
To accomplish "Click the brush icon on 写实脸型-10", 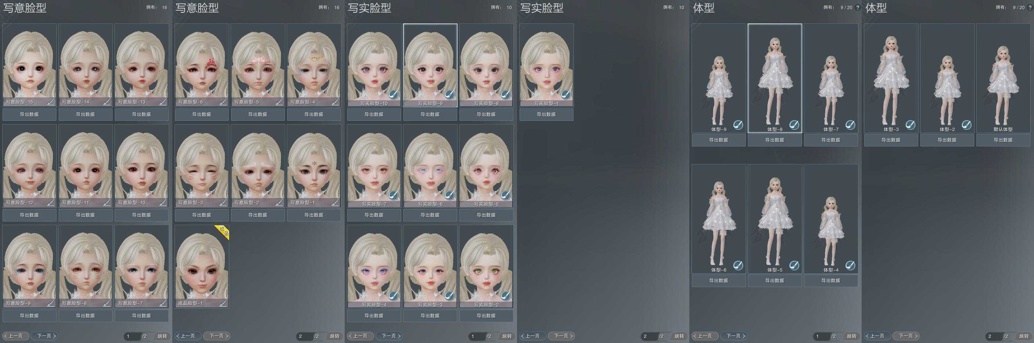I will tap(393, 95).
